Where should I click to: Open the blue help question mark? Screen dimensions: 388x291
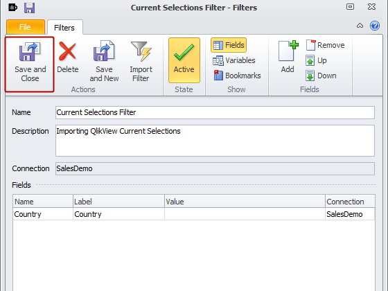[x=375, y=26]
